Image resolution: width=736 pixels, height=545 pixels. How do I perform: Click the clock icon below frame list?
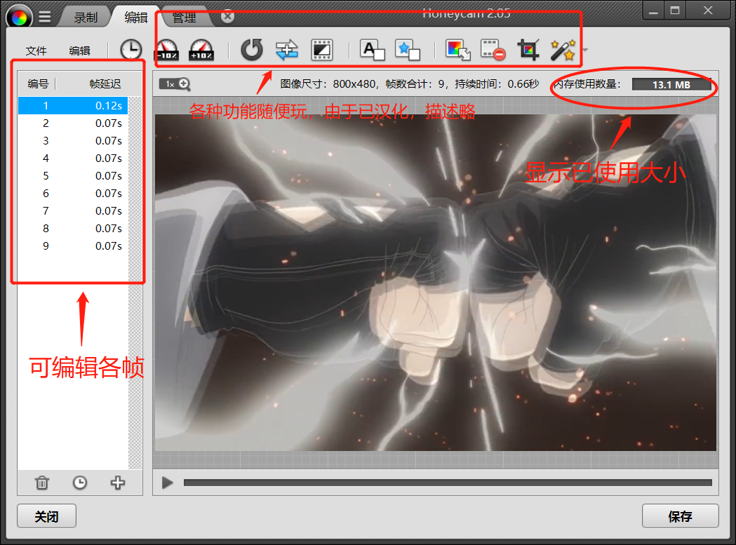coord(80,483)
